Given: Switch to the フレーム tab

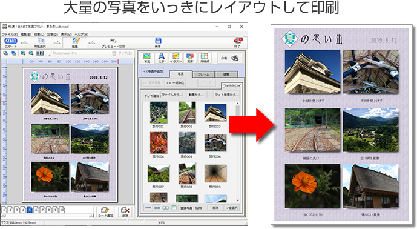Looking at the screenshot, I should tap(203, 75).
